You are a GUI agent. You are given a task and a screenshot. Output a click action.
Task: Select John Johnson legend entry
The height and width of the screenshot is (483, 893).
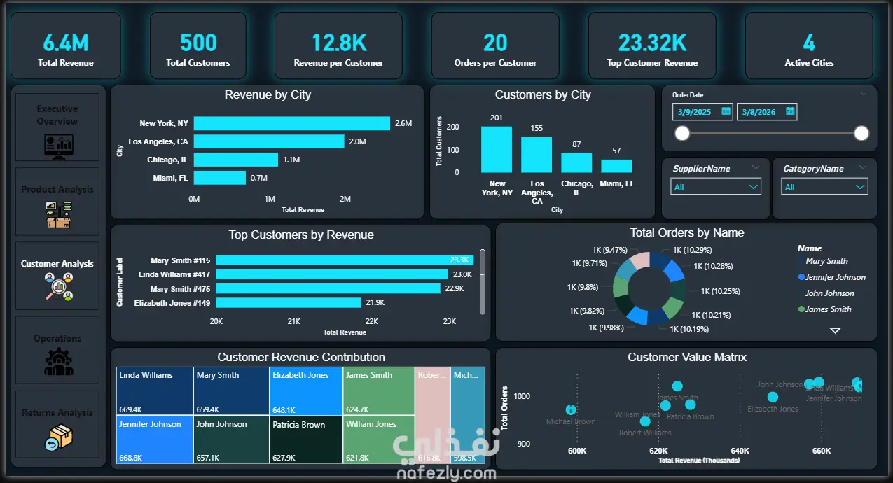826,293
